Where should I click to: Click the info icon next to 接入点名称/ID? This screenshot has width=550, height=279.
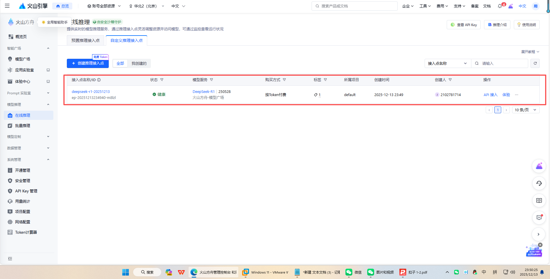point(99,80)
